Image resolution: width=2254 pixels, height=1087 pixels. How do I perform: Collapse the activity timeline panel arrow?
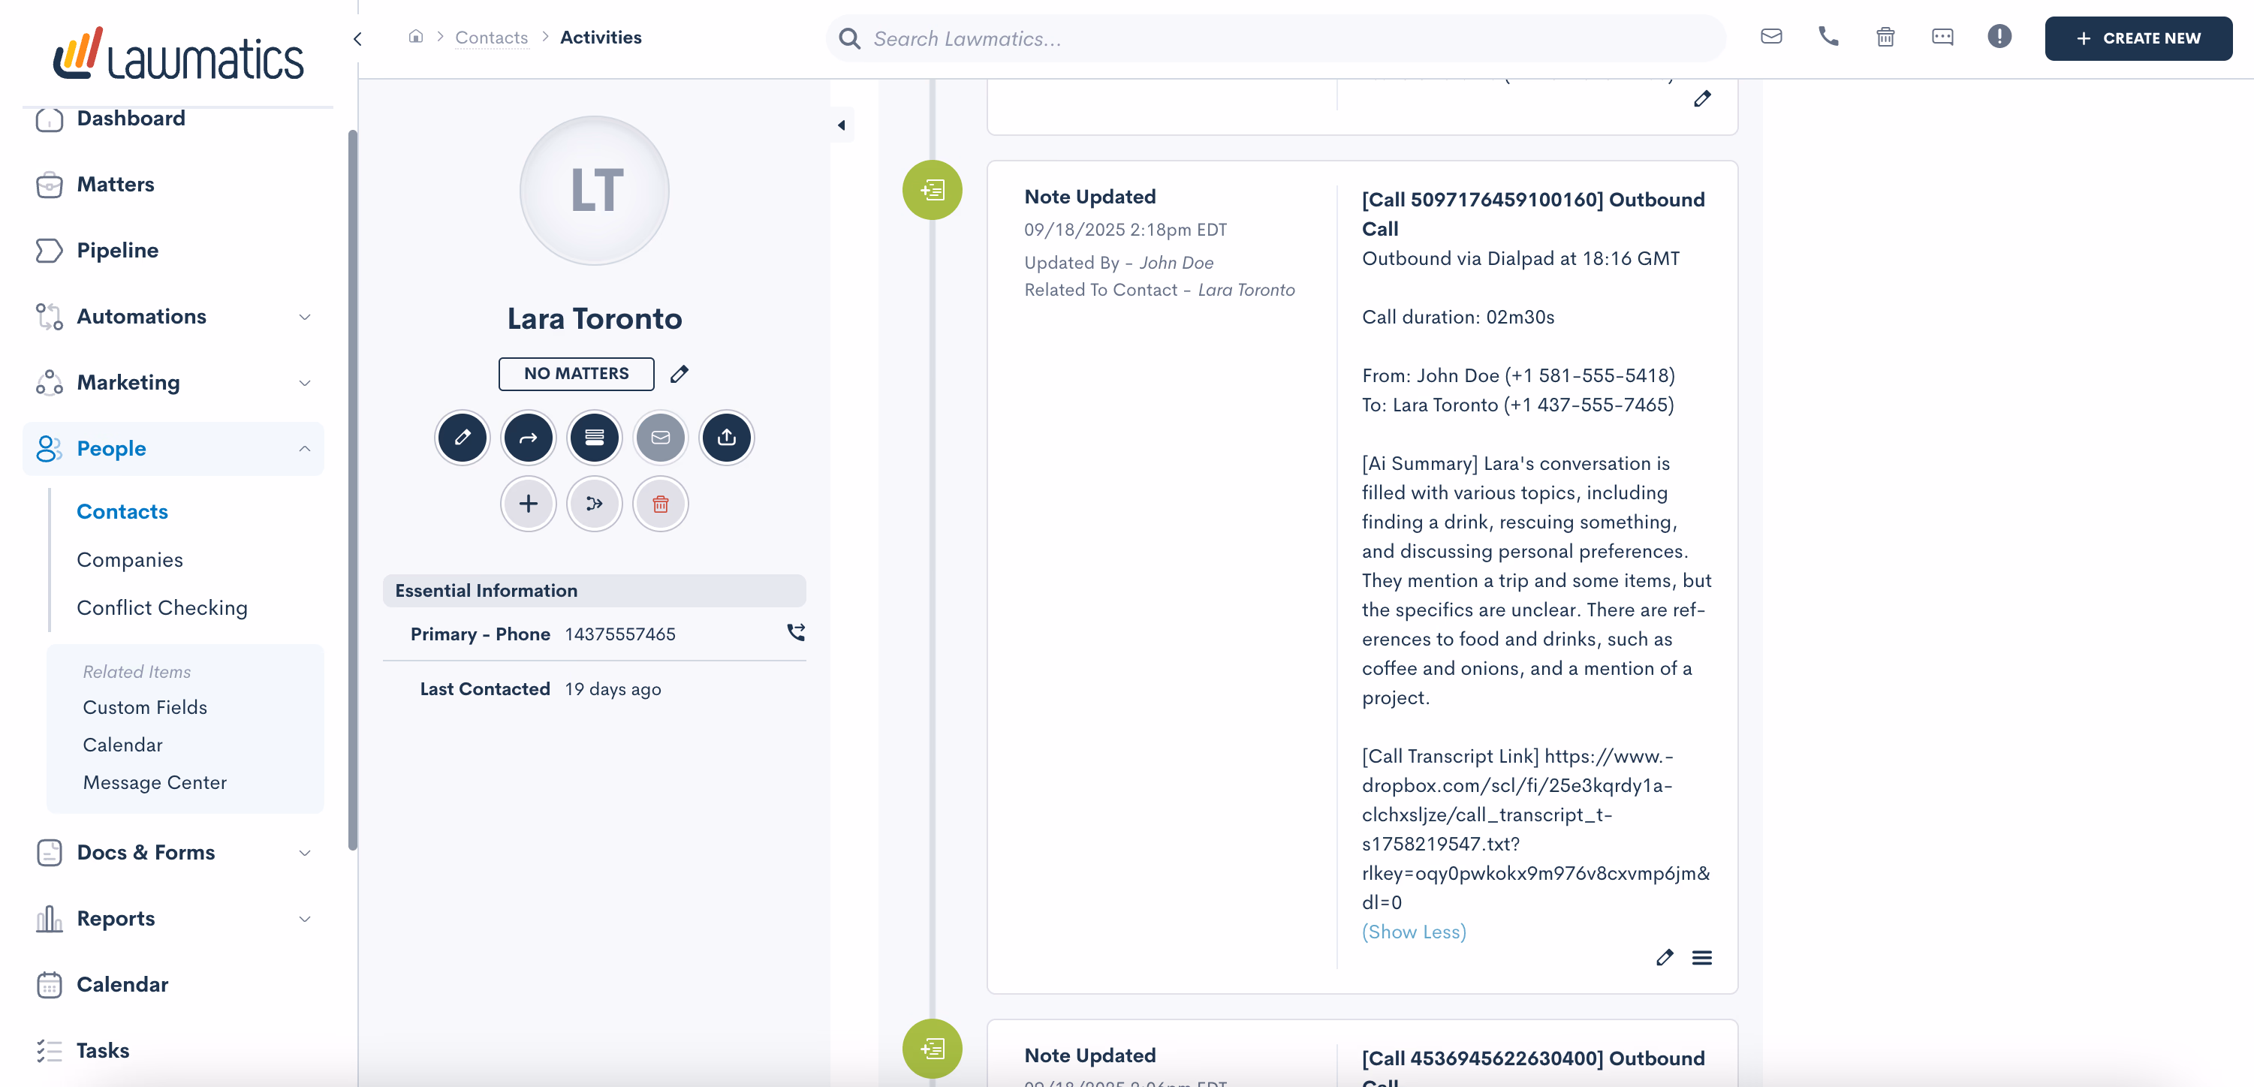841,124
